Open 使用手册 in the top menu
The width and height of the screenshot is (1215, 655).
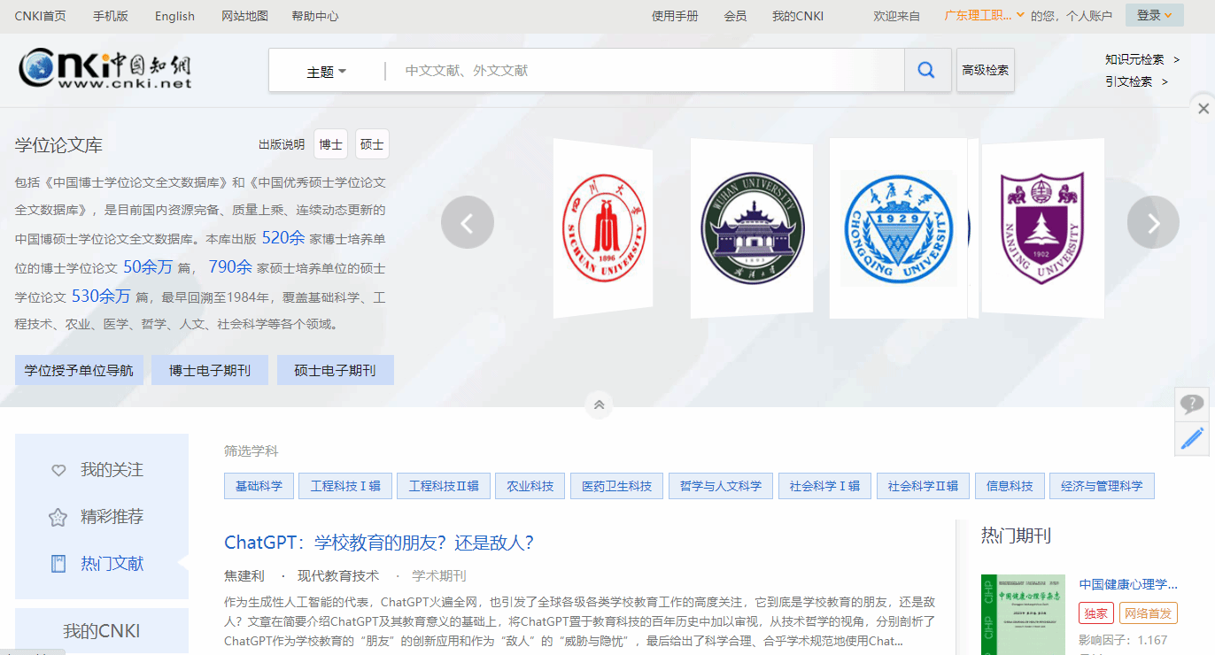click(675, 16)
